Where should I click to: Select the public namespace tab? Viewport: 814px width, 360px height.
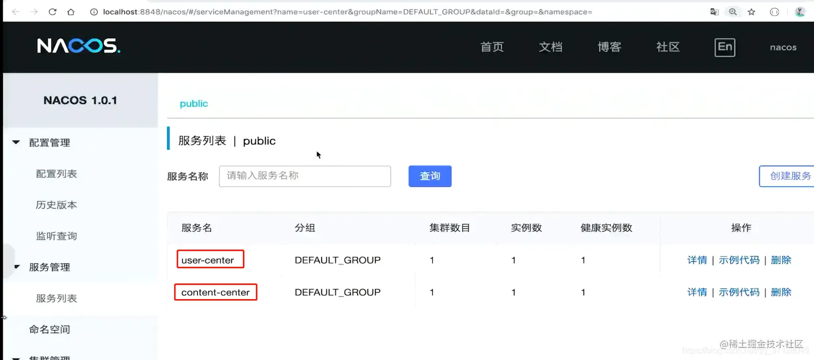click(x=194, y=104)
